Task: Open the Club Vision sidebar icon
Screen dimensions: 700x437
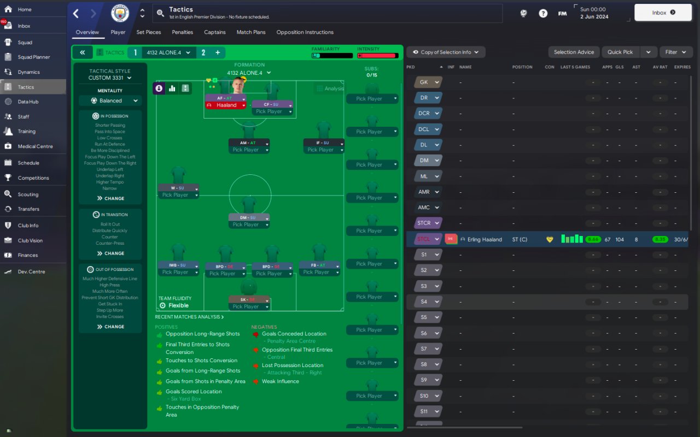Action: click(8, 240)
